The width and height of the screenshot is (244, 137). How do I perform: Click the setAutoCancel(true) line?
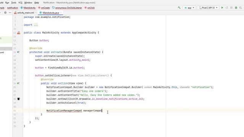pos(66,103)
